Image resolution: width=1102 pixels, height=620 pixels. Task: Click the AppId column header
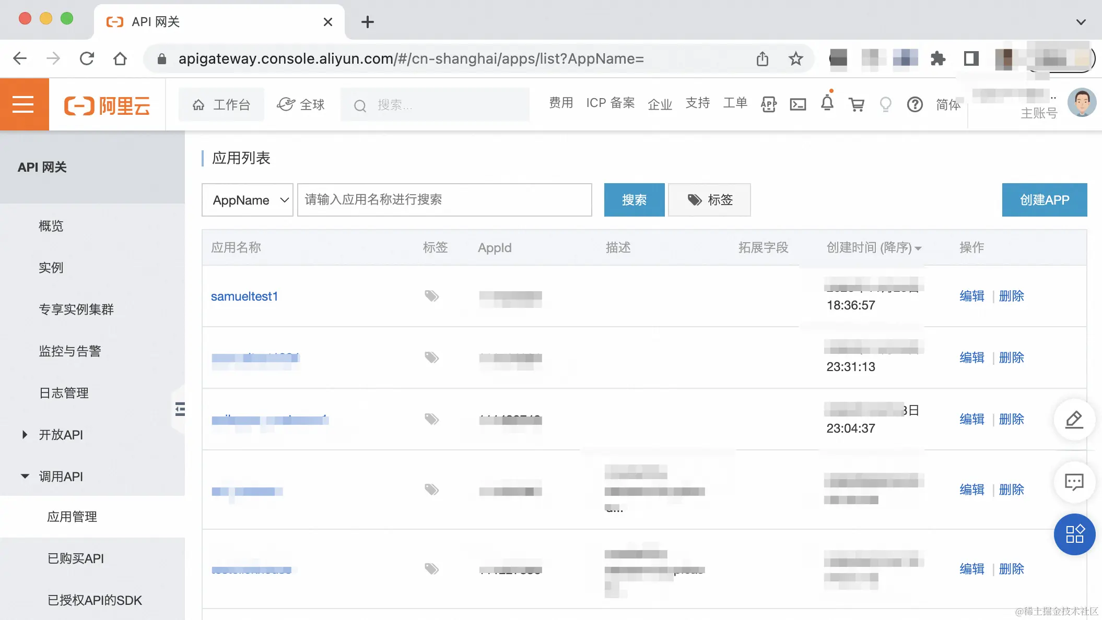tap(495, 247)
